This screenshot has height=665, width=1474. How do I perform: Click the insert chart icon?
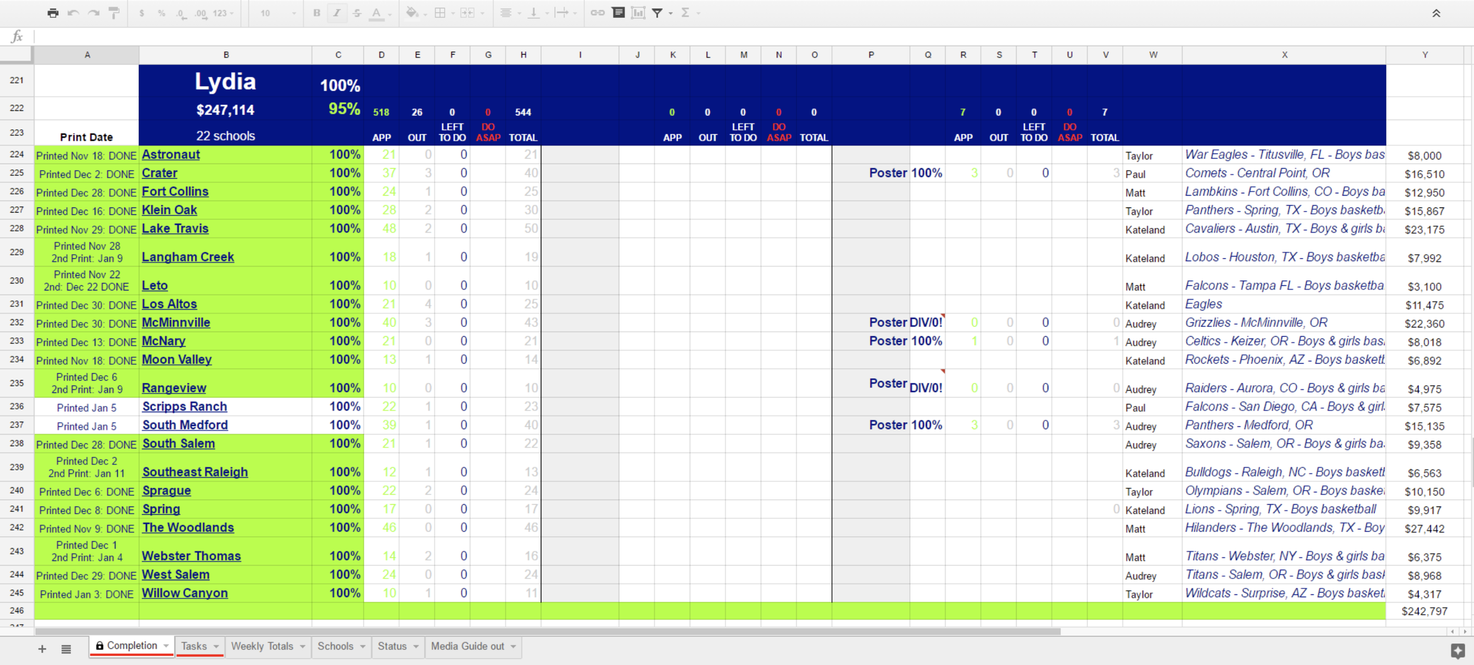coord(638,12)
